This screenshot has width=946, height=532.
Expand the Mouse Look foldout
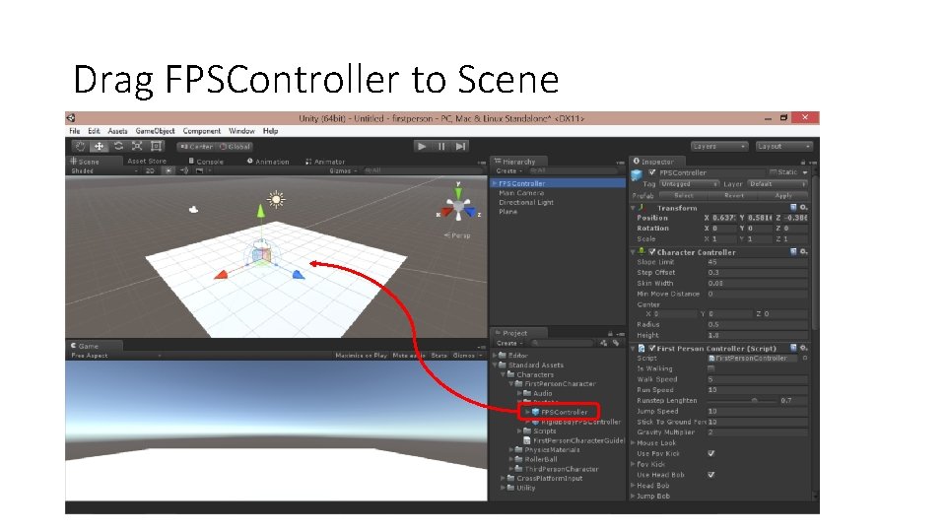click(633, 442)
